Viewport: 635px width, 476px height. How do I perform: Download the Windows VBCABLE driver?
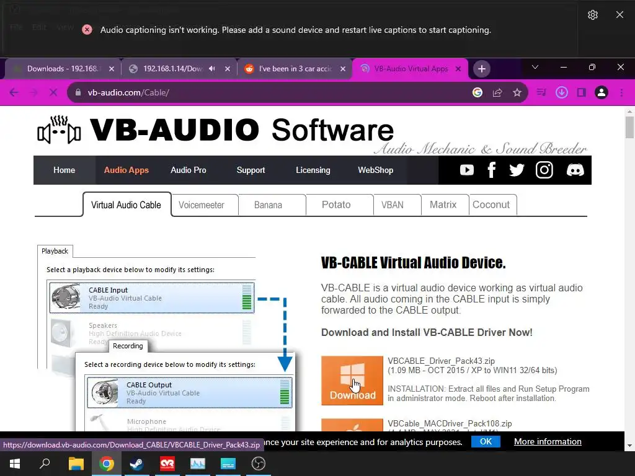tap(352, 381)
